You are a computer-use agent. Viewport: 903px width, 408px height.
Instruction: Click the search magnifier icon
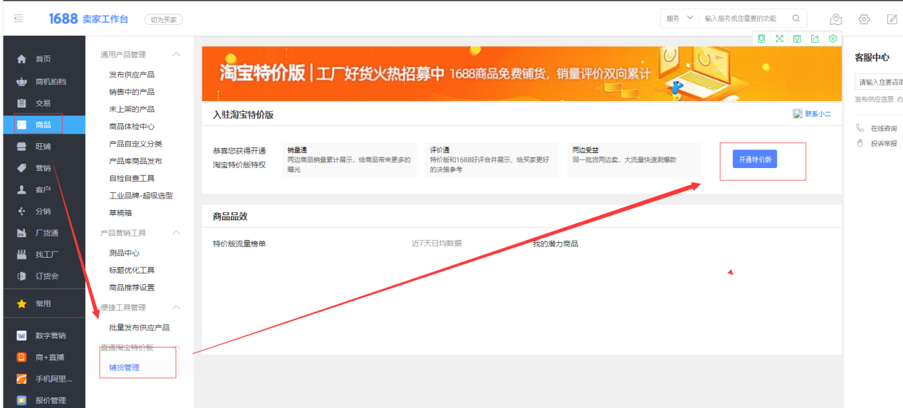796,19
